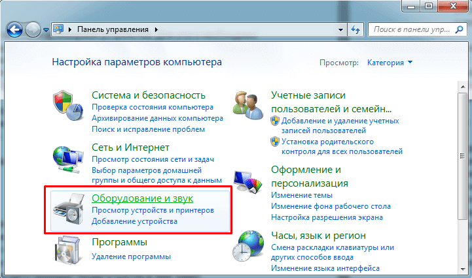Open Система и безопасность category
This screenshot has height=278, width=472.
(x=149, y=95)
